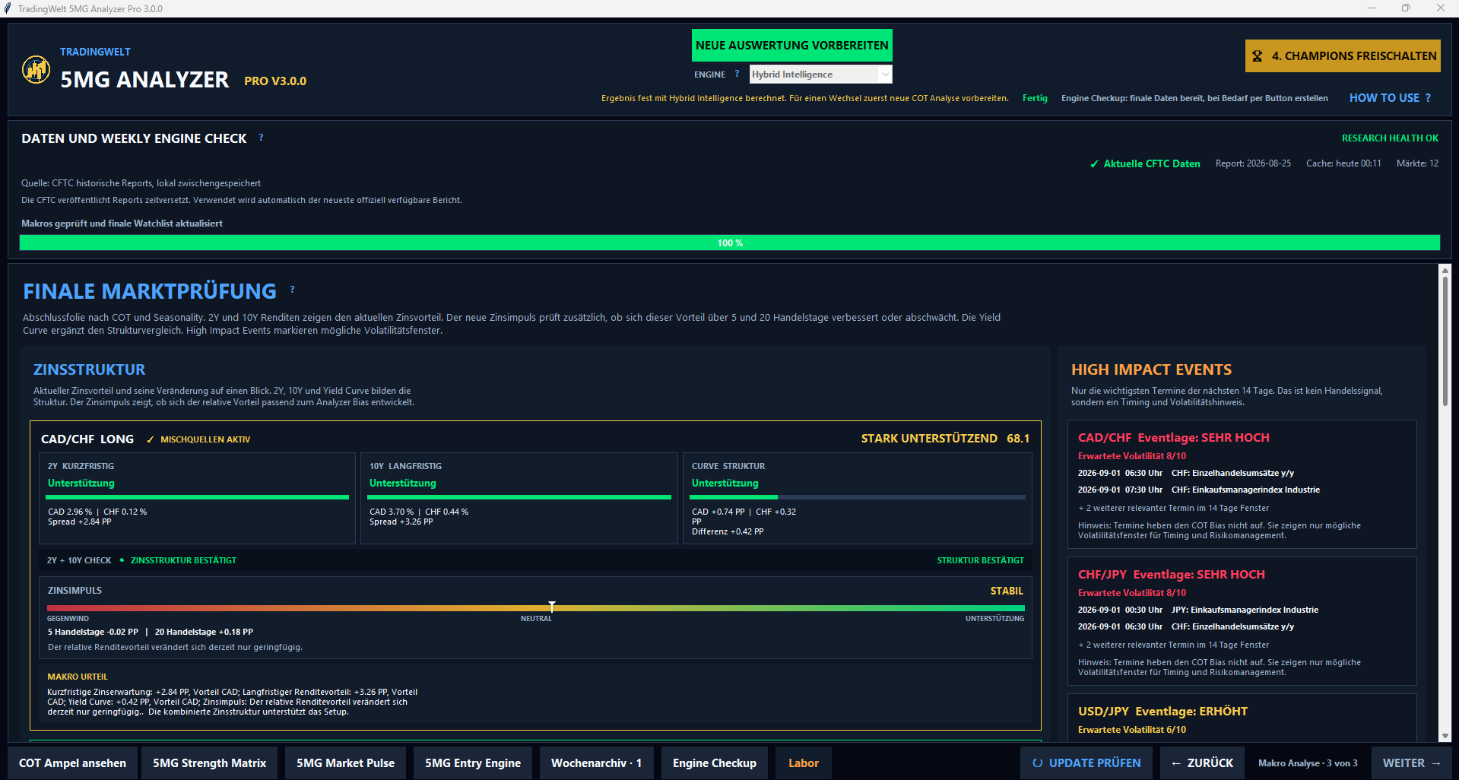Click 4. Champions Freischalten button
The width and height of the screenshot is (1459, 780).
click(x=1343, y=56)
